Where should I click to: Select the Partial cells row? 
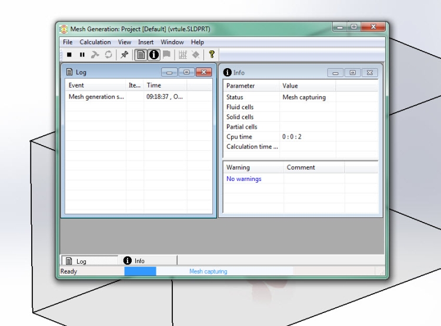pyautogui.click(x=300, y=127)
